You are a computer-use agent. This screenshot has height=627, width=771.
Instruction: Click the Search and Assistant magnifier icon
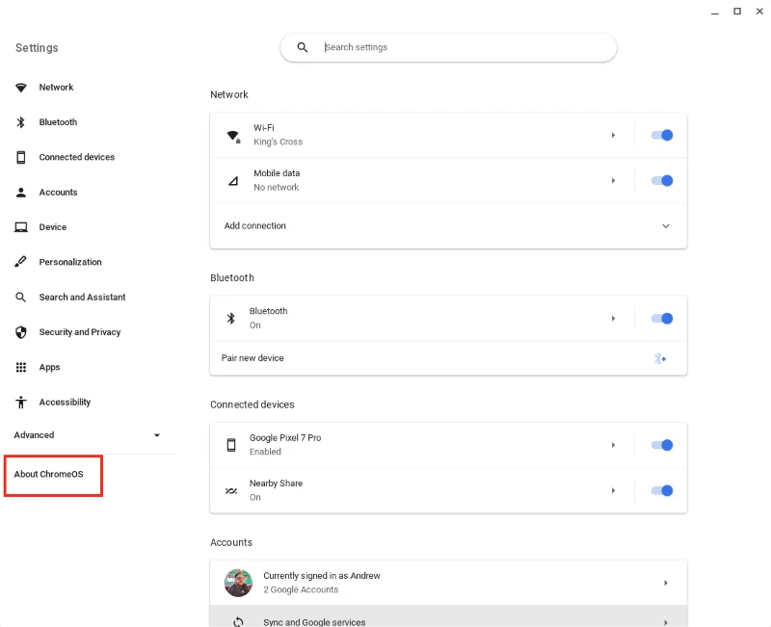click(21, 297)
